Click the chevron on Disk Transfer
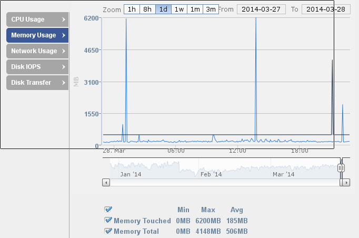 [x=64, y=83]
